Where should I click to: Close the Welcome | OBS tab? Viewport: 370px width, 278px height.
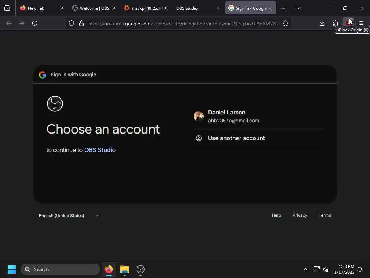tap(114, 8)
